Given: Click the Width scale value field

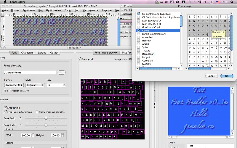Looking at the screenshot, I should (26, 135).
